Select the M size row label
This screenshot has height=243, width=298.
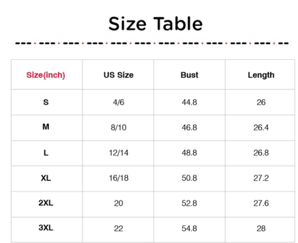pyautogui.click(x=46, y=127)
